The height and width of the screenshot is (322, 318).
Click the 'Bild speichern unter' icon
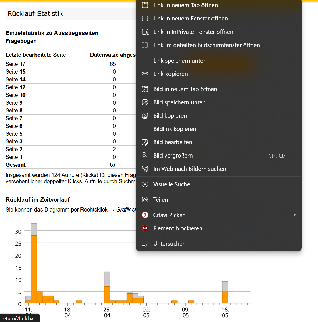[145, 102]
